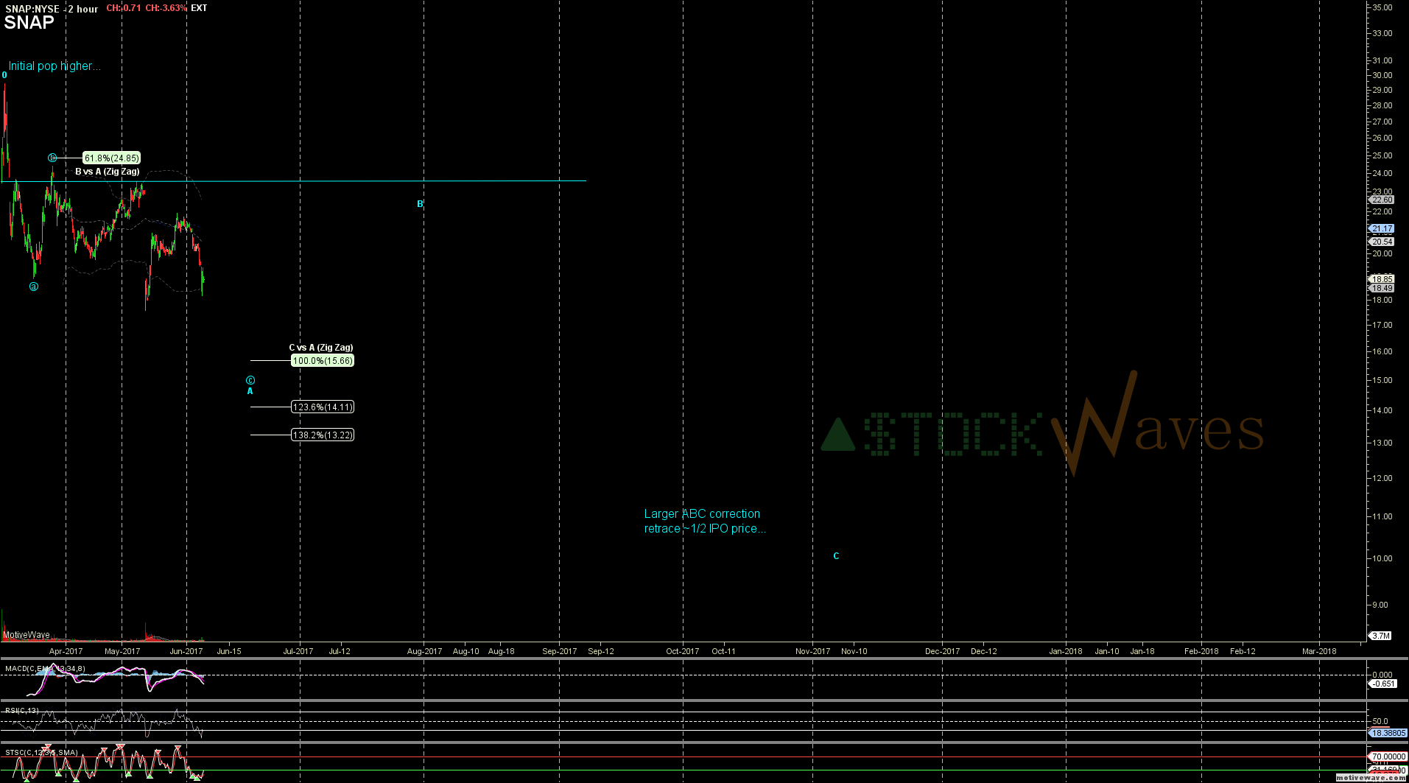Image resolution: width=1409 pixels, height=783 pixels.
Task: Click the EXT indicator in title bar
Action: [x=199, y=8]
